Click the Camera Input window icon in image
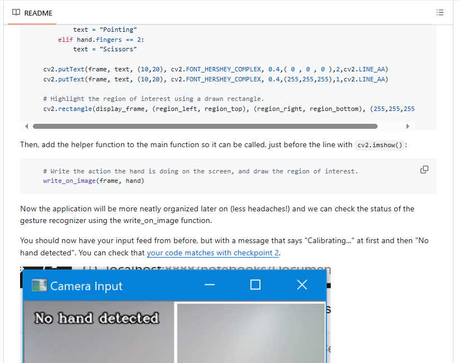The width and height of the screenshot is (459, 363). (39, 285)
